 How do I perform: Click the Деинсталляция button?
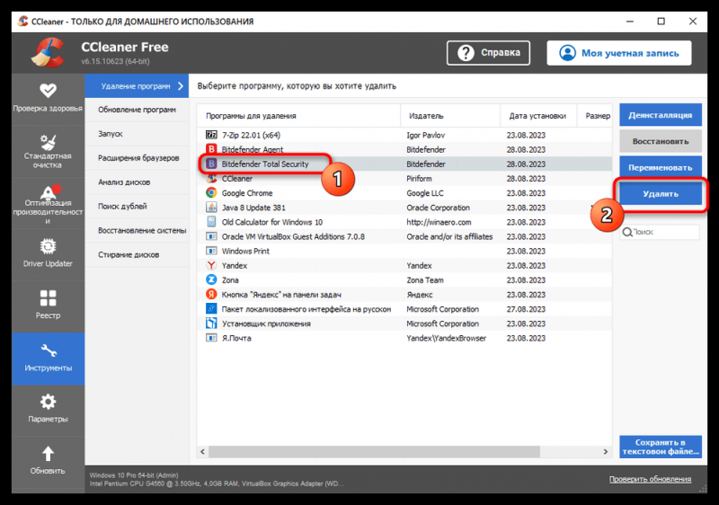[661, 115]
